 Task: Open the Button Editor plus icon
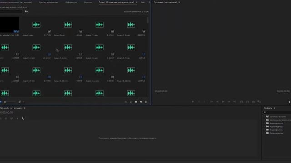[x=289, y=102]
